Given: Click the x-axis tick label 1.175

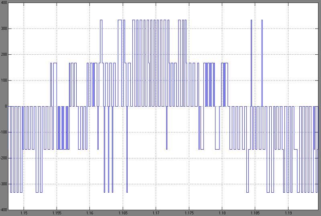Looking at the screenshot, I should [189, 213].
